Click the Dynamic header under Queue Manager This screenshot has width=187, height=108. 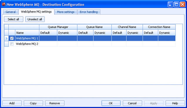click(67, 33)
